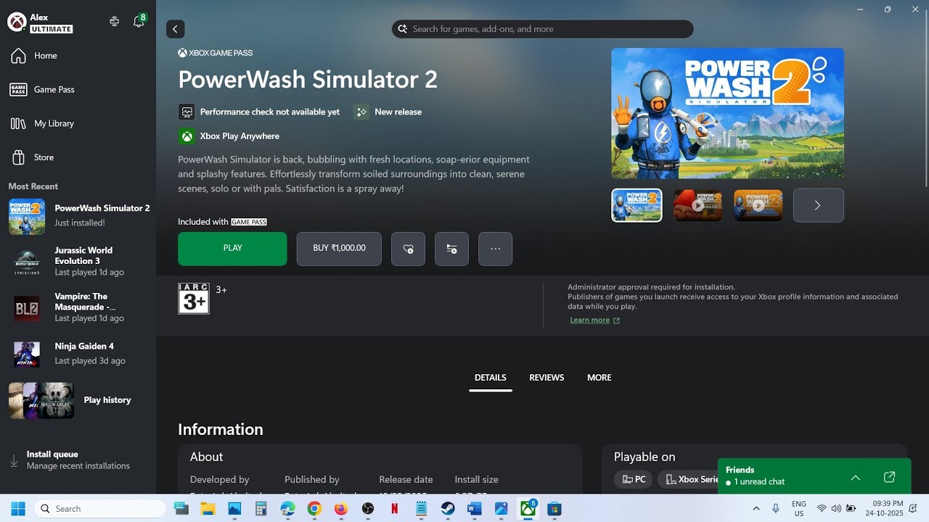Open Steam from taskbar
This screenshot has width=929, height=522.
(448, 509)
